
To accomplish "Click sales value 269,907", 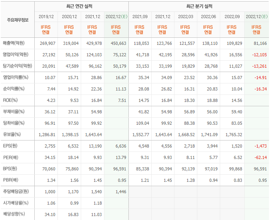I will (x=48, y=43).
